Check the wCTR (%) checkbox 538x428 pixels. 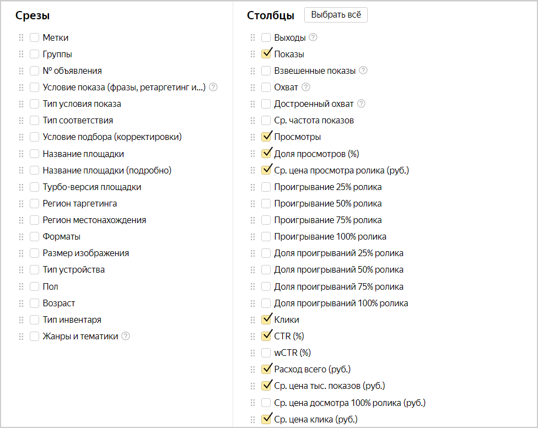pos(266,353)
